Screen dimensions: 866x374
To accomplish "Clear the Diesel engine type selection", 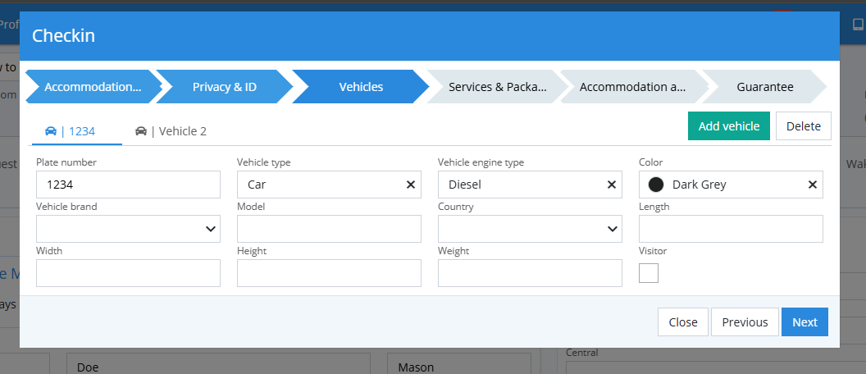I will tap(612, 185).
